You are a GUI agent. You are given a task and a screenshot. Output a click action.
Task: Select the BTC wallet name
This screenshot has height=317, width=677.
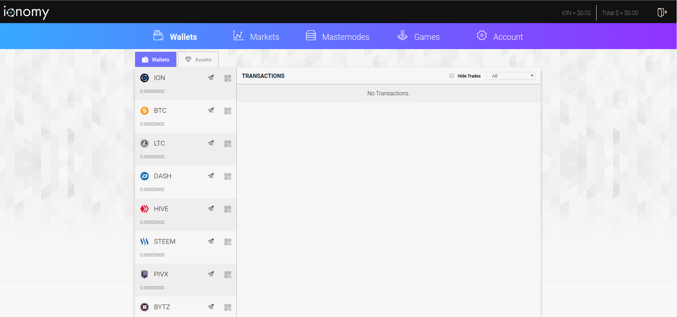pos(160,111)
